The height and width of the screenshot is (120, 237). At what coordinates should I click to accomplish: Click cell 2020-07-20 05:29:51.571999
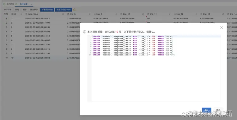[38, 23]
